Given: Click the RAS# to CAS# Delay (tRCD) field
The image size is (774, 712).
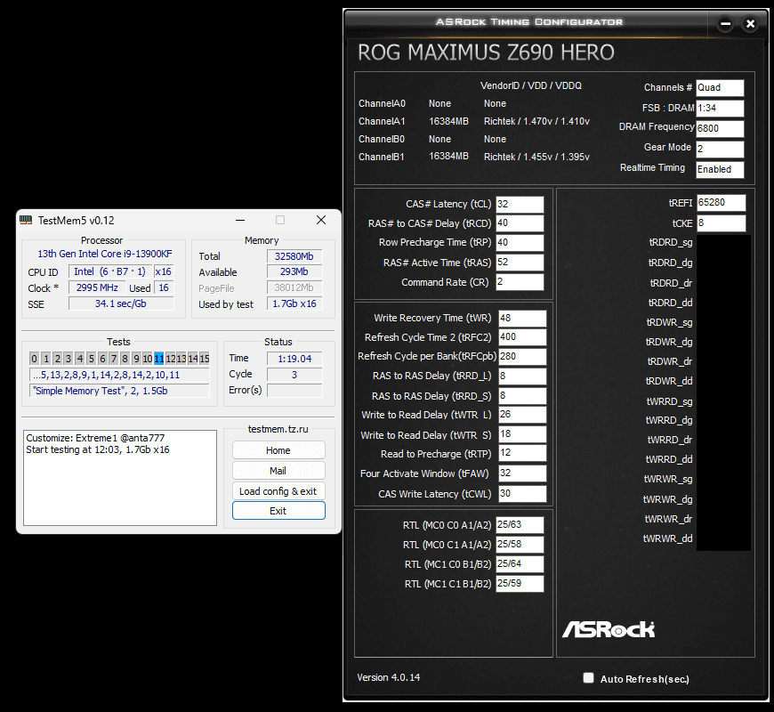Looking at the screenshot, I should pyautogui.click(x=520, y=223).
